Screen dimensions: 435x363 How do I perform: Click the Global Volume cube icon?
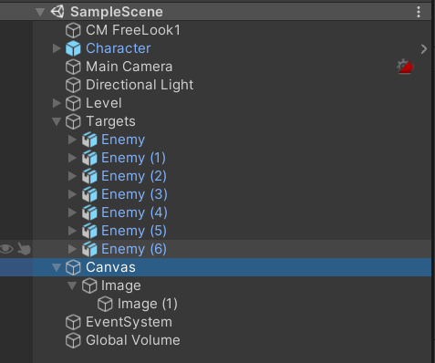(x=73, y=340)
